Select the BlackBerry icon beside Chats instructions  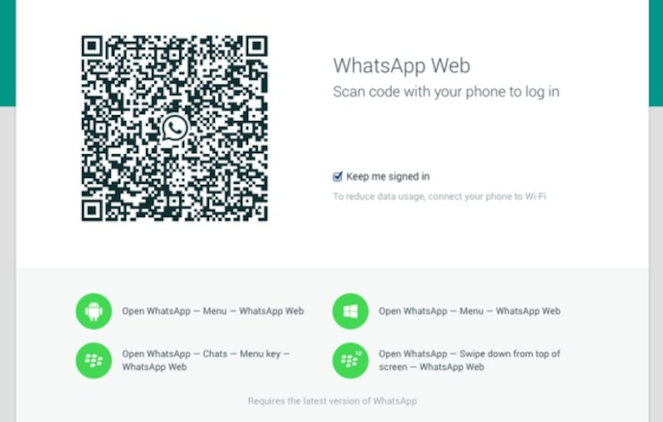pos(94,361)
